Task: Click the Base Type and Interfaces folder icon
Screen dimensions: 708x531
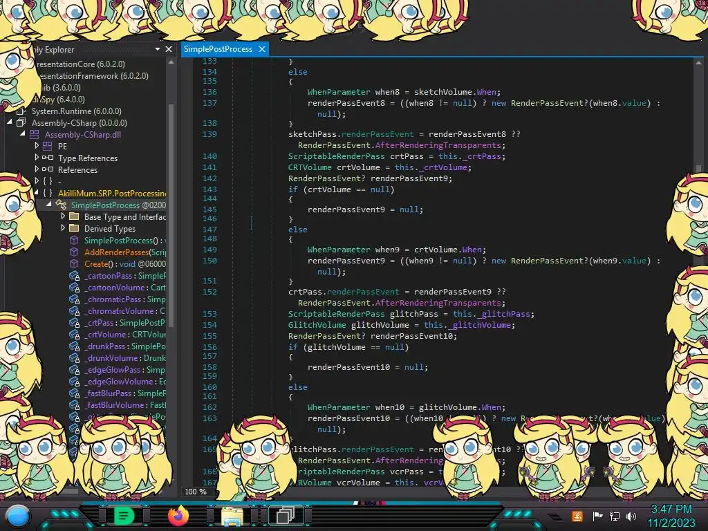Action: tap(74, 216)
